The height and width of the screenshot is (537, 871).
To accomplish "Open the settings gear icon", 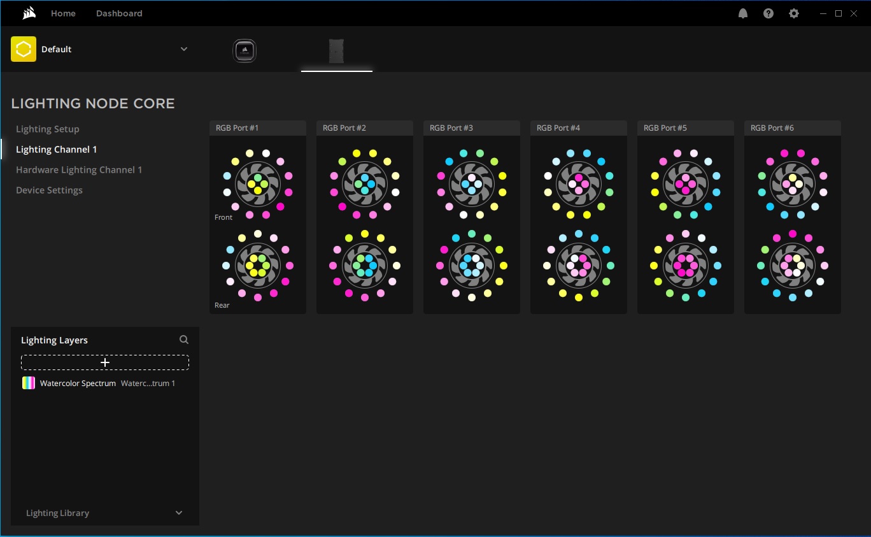I will point(794,13).
